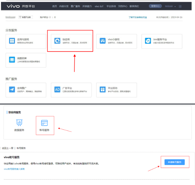Open the 应用与游戏 grid icon

coord(12,41)
